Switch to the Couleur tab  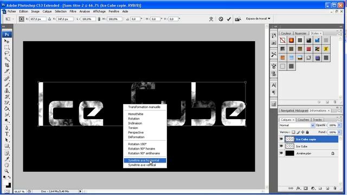point(286,33)
